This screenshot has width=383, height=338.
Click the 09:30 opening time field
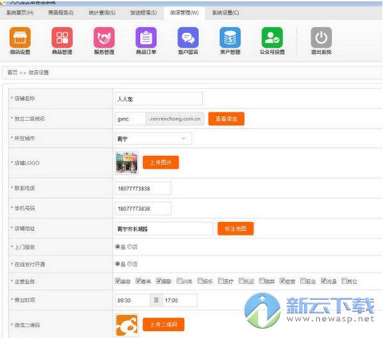132,300
